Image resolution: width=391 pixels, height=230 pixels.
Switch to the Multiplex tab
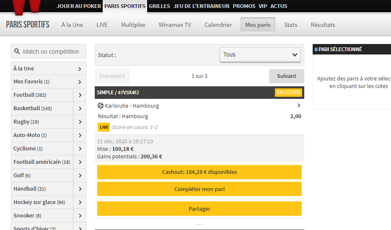[133, 25]
